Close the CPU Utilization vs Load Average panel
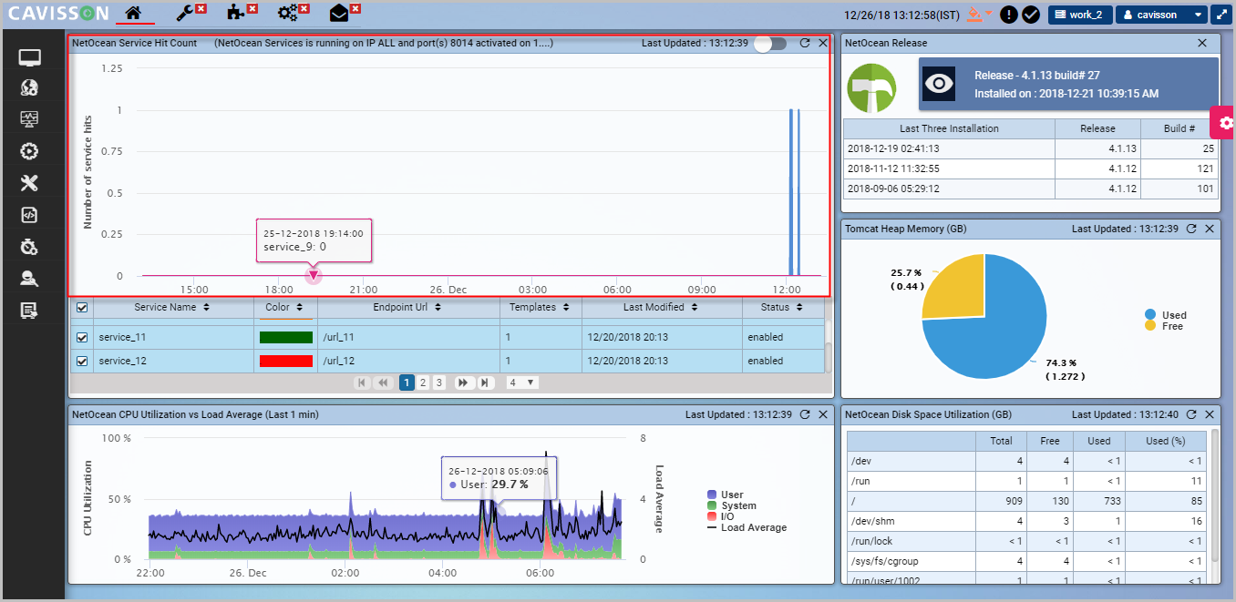Viewport: 1236px width, 602px height. (823, 414)
